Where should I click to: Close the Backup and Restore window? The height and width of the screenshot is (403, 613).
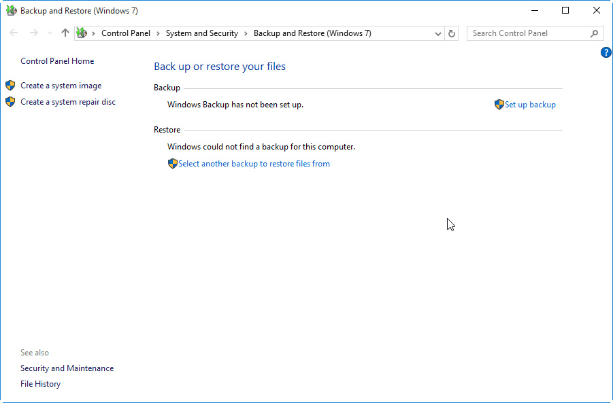[x=597, y=11]
